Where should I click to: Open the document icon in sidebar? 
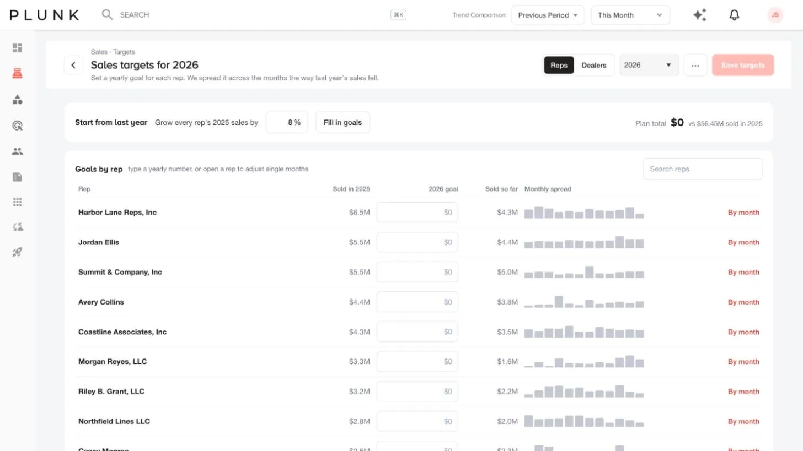pyautogui.click(x=17, y=177)
